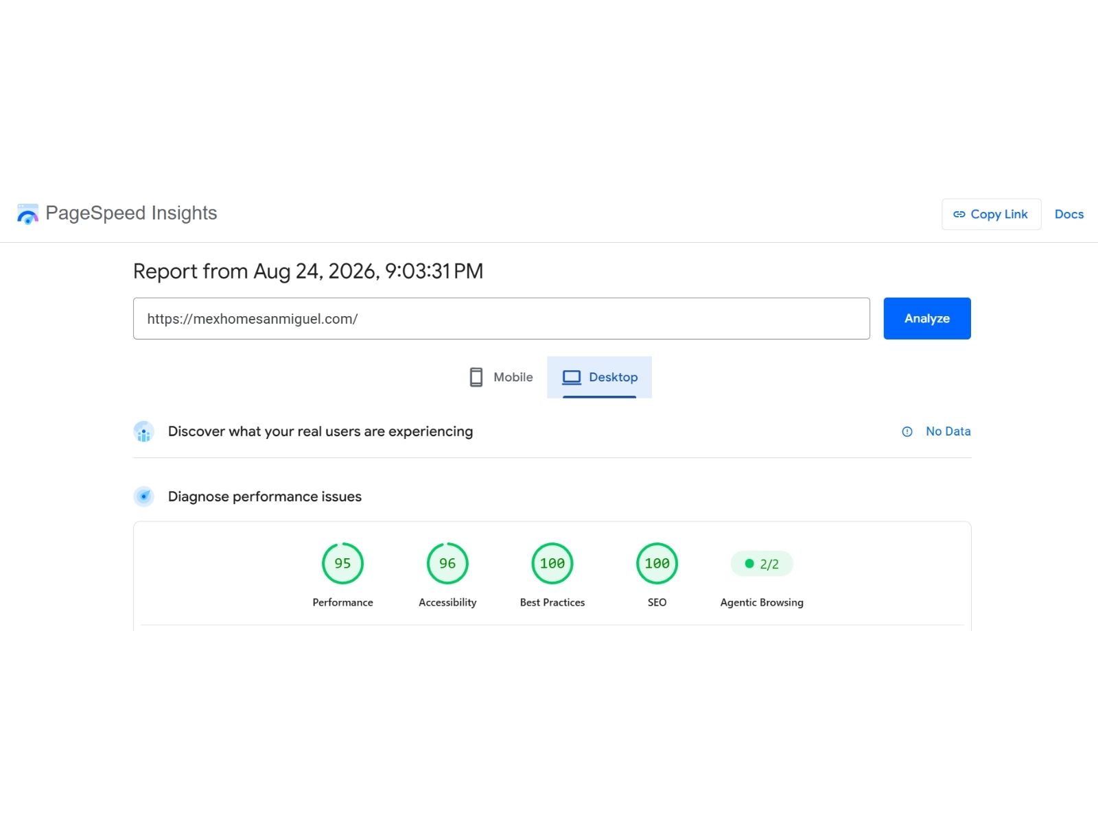Click the report date heading text
The width and height of the screenshot is (1098, 823).
pos(308,272)
